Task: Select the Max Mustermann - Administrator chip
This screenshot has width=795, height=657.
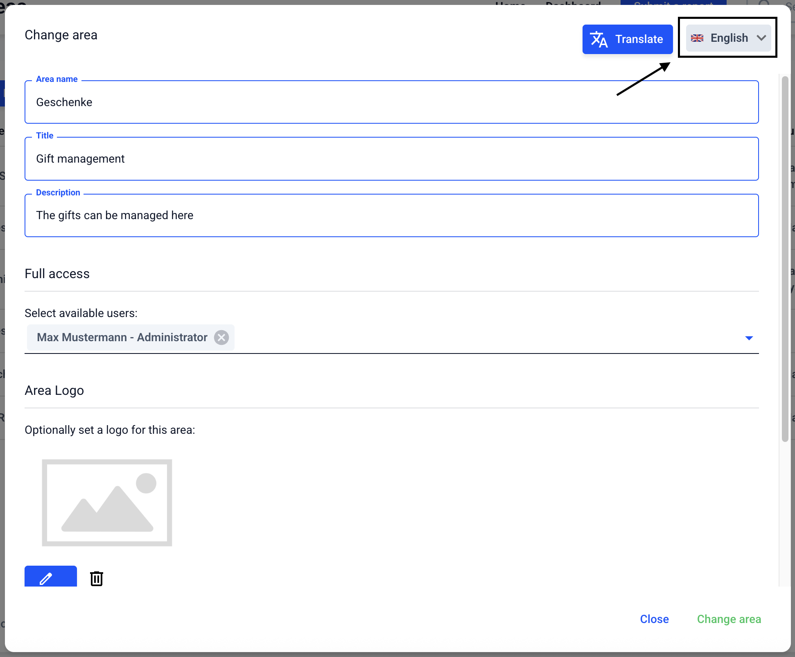Action: [122, 338]
